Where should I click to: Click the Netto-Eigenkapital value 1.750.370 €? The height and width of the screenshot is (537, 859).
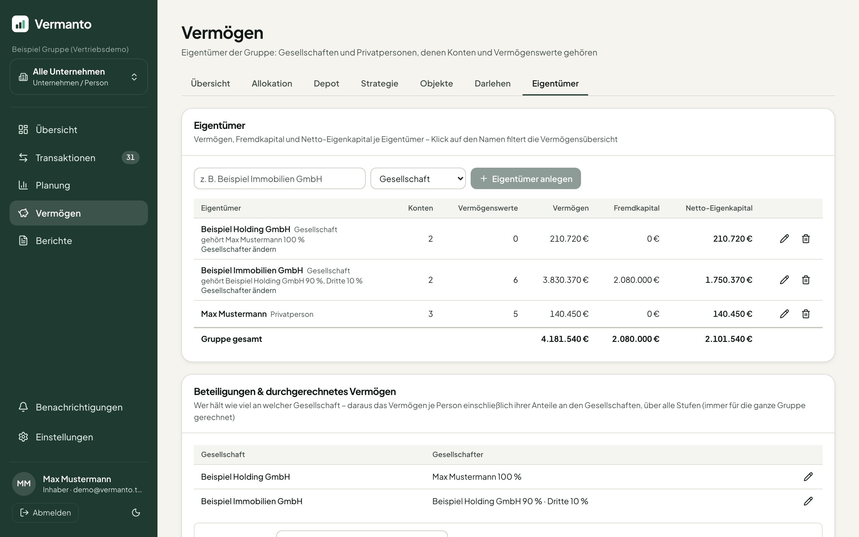point(729,280)
